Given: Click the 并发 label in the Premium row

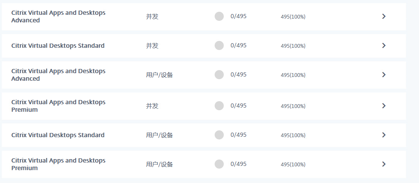Looking at the screenshot, I should click(152, 106).
